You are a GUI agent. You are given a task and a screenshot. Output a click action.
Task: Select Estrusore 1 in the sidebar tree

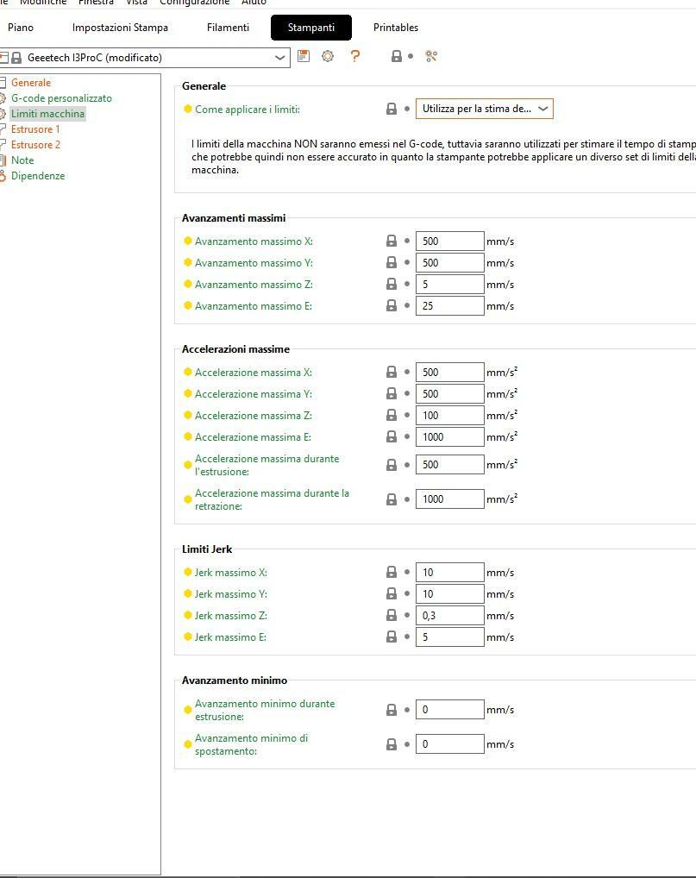point(35,129)
